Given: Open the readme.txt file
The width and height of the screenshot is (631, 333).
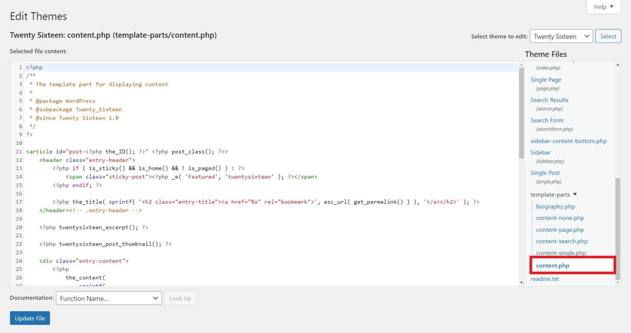Looking at the screenshot, I should 544,279.
